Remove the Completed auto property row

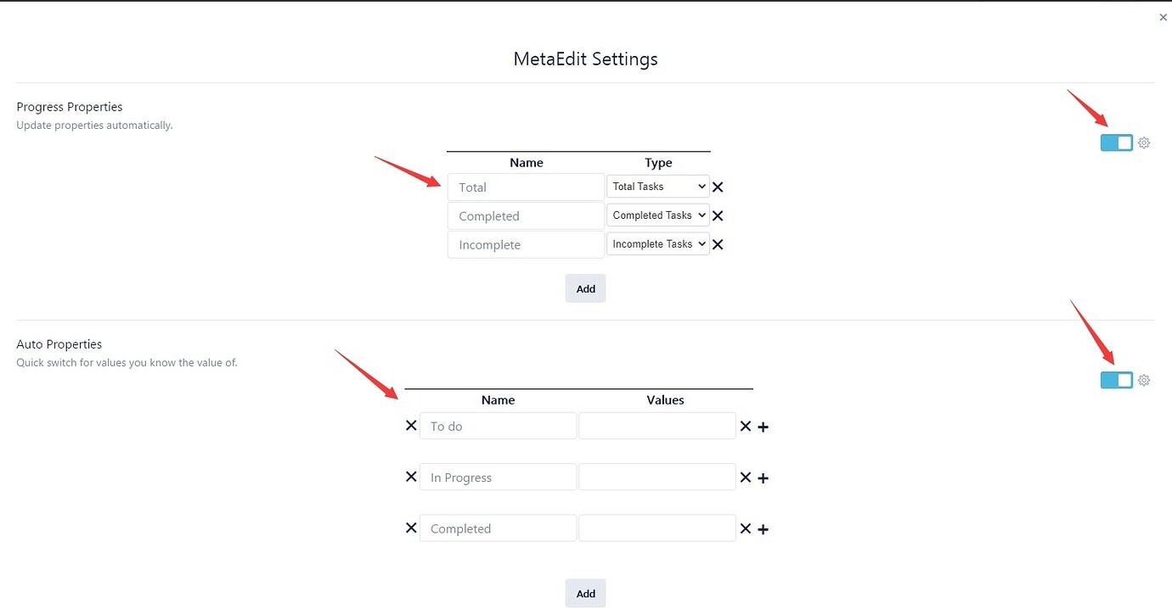point(411,528)
